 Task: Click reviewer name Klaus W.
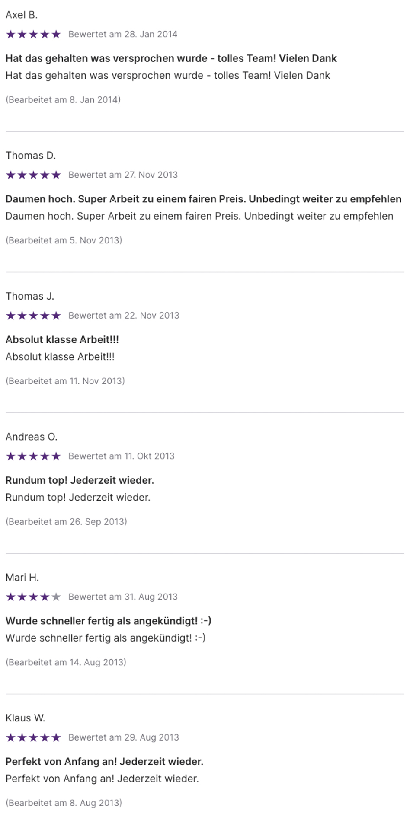(26, 718)
